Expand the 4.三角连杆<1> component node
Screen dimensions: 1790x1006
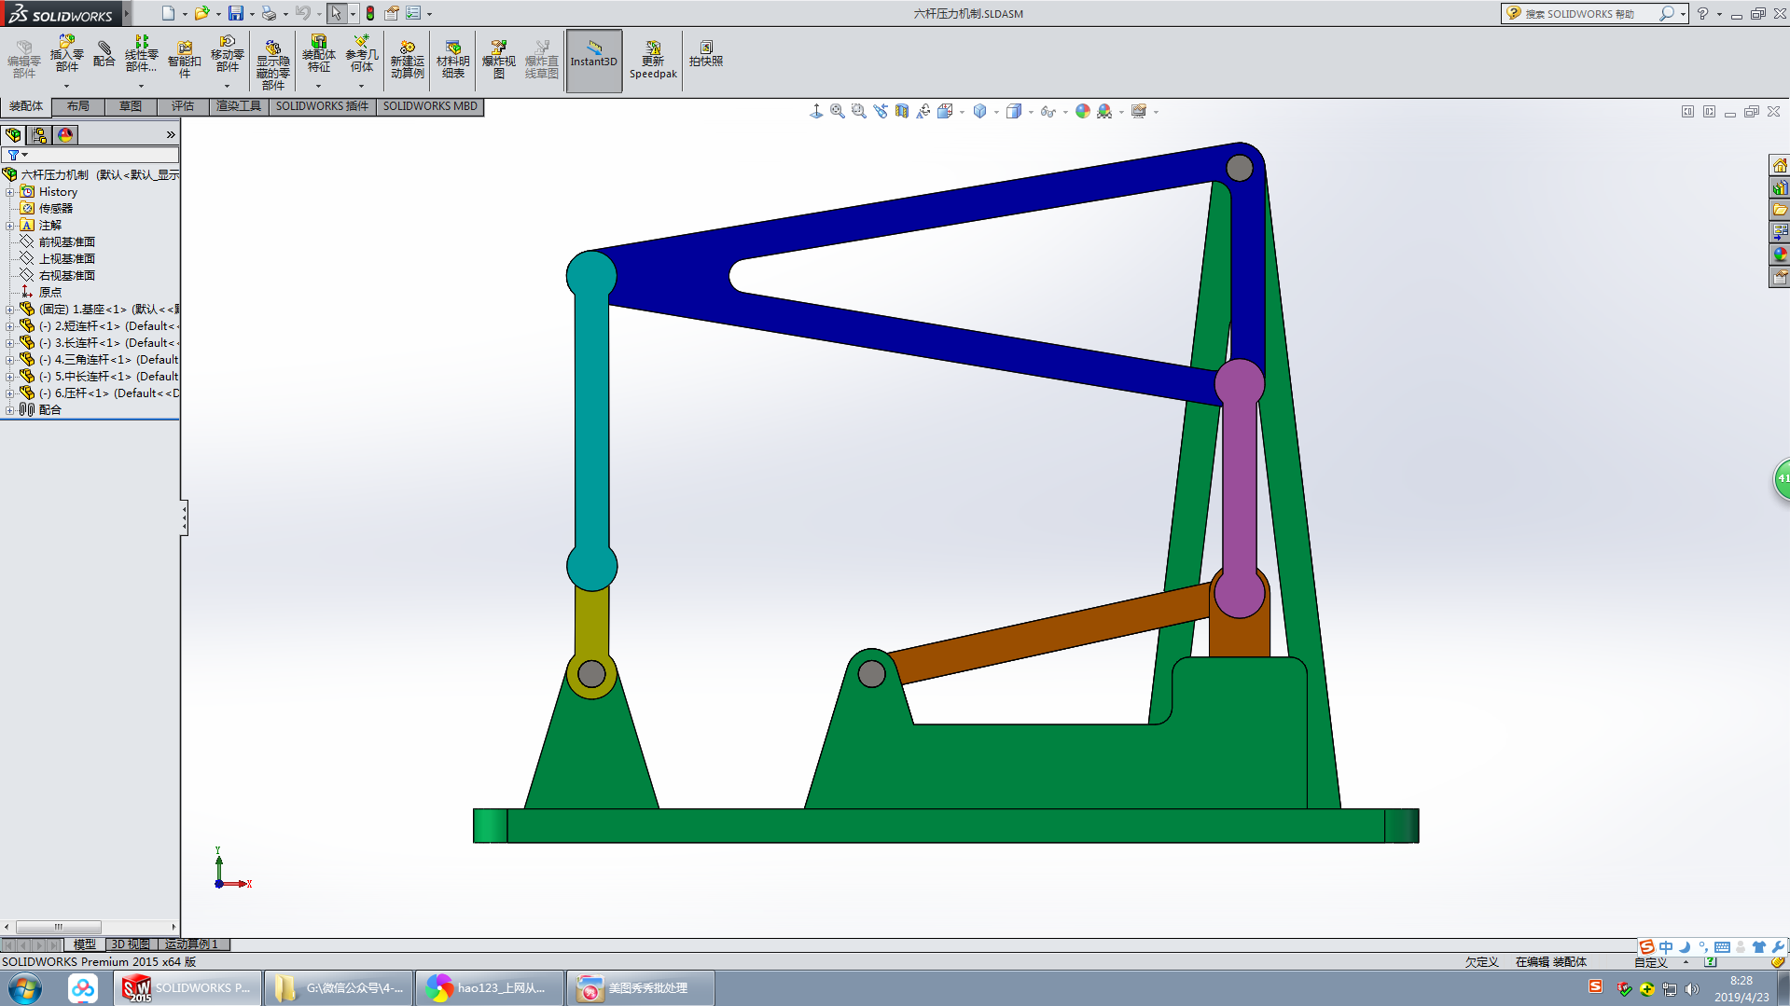pos(10,360)
